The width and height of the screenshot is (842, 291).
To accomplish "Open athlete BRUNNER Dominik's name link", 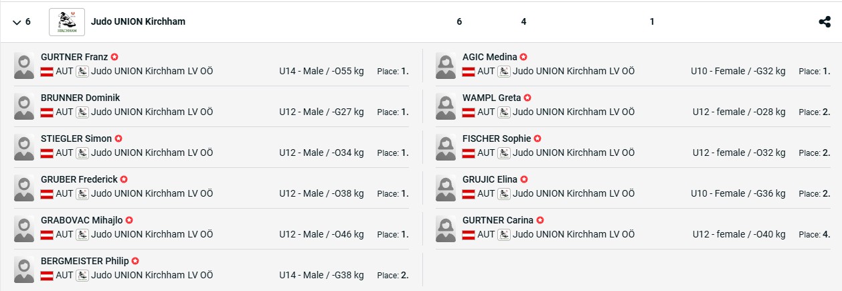I will click(80, 98).
